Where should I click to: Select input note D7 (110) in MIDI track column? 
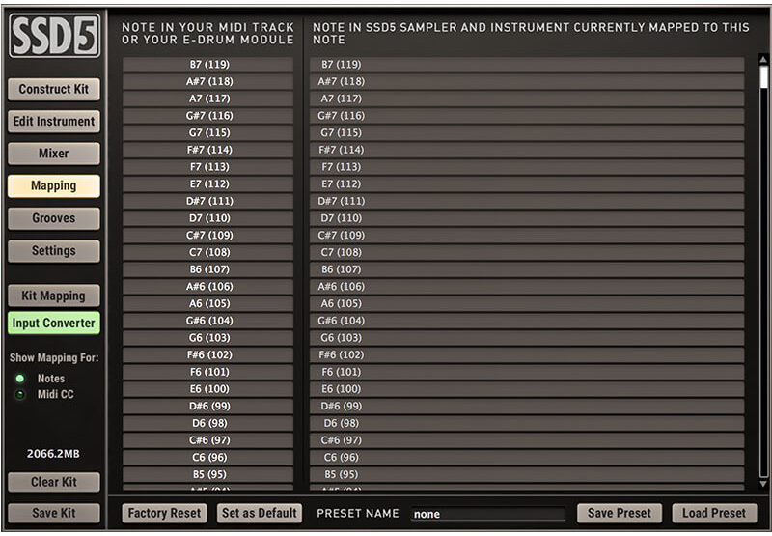click(x=207, y=218)
